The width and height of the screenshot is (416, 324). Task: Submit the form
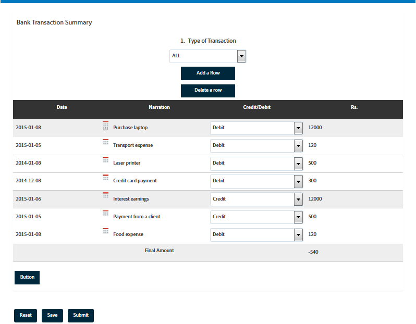point(81,316)
